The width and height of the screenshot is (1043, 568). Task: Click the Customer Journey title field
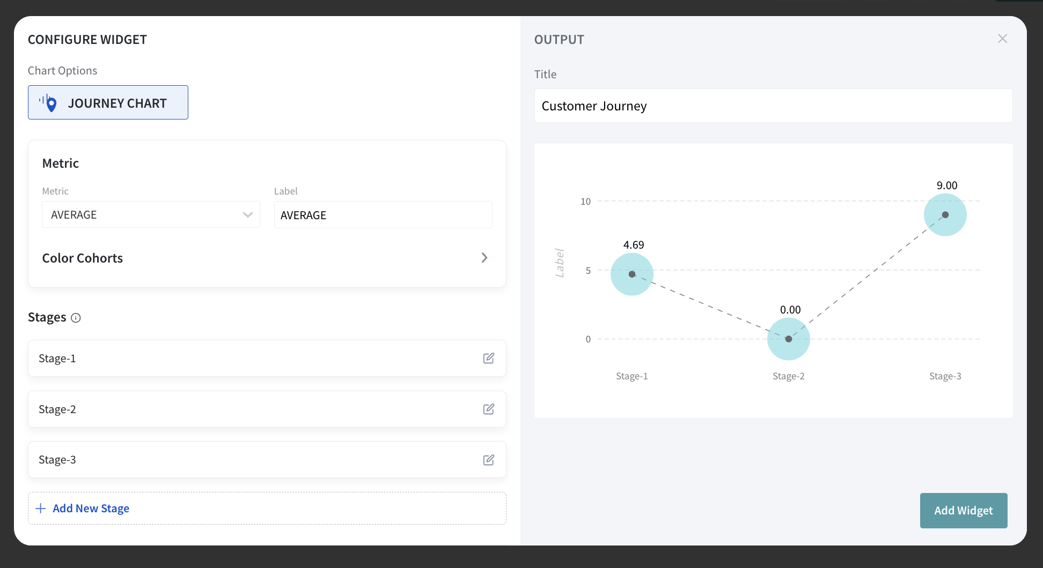(x=773, y=106)
